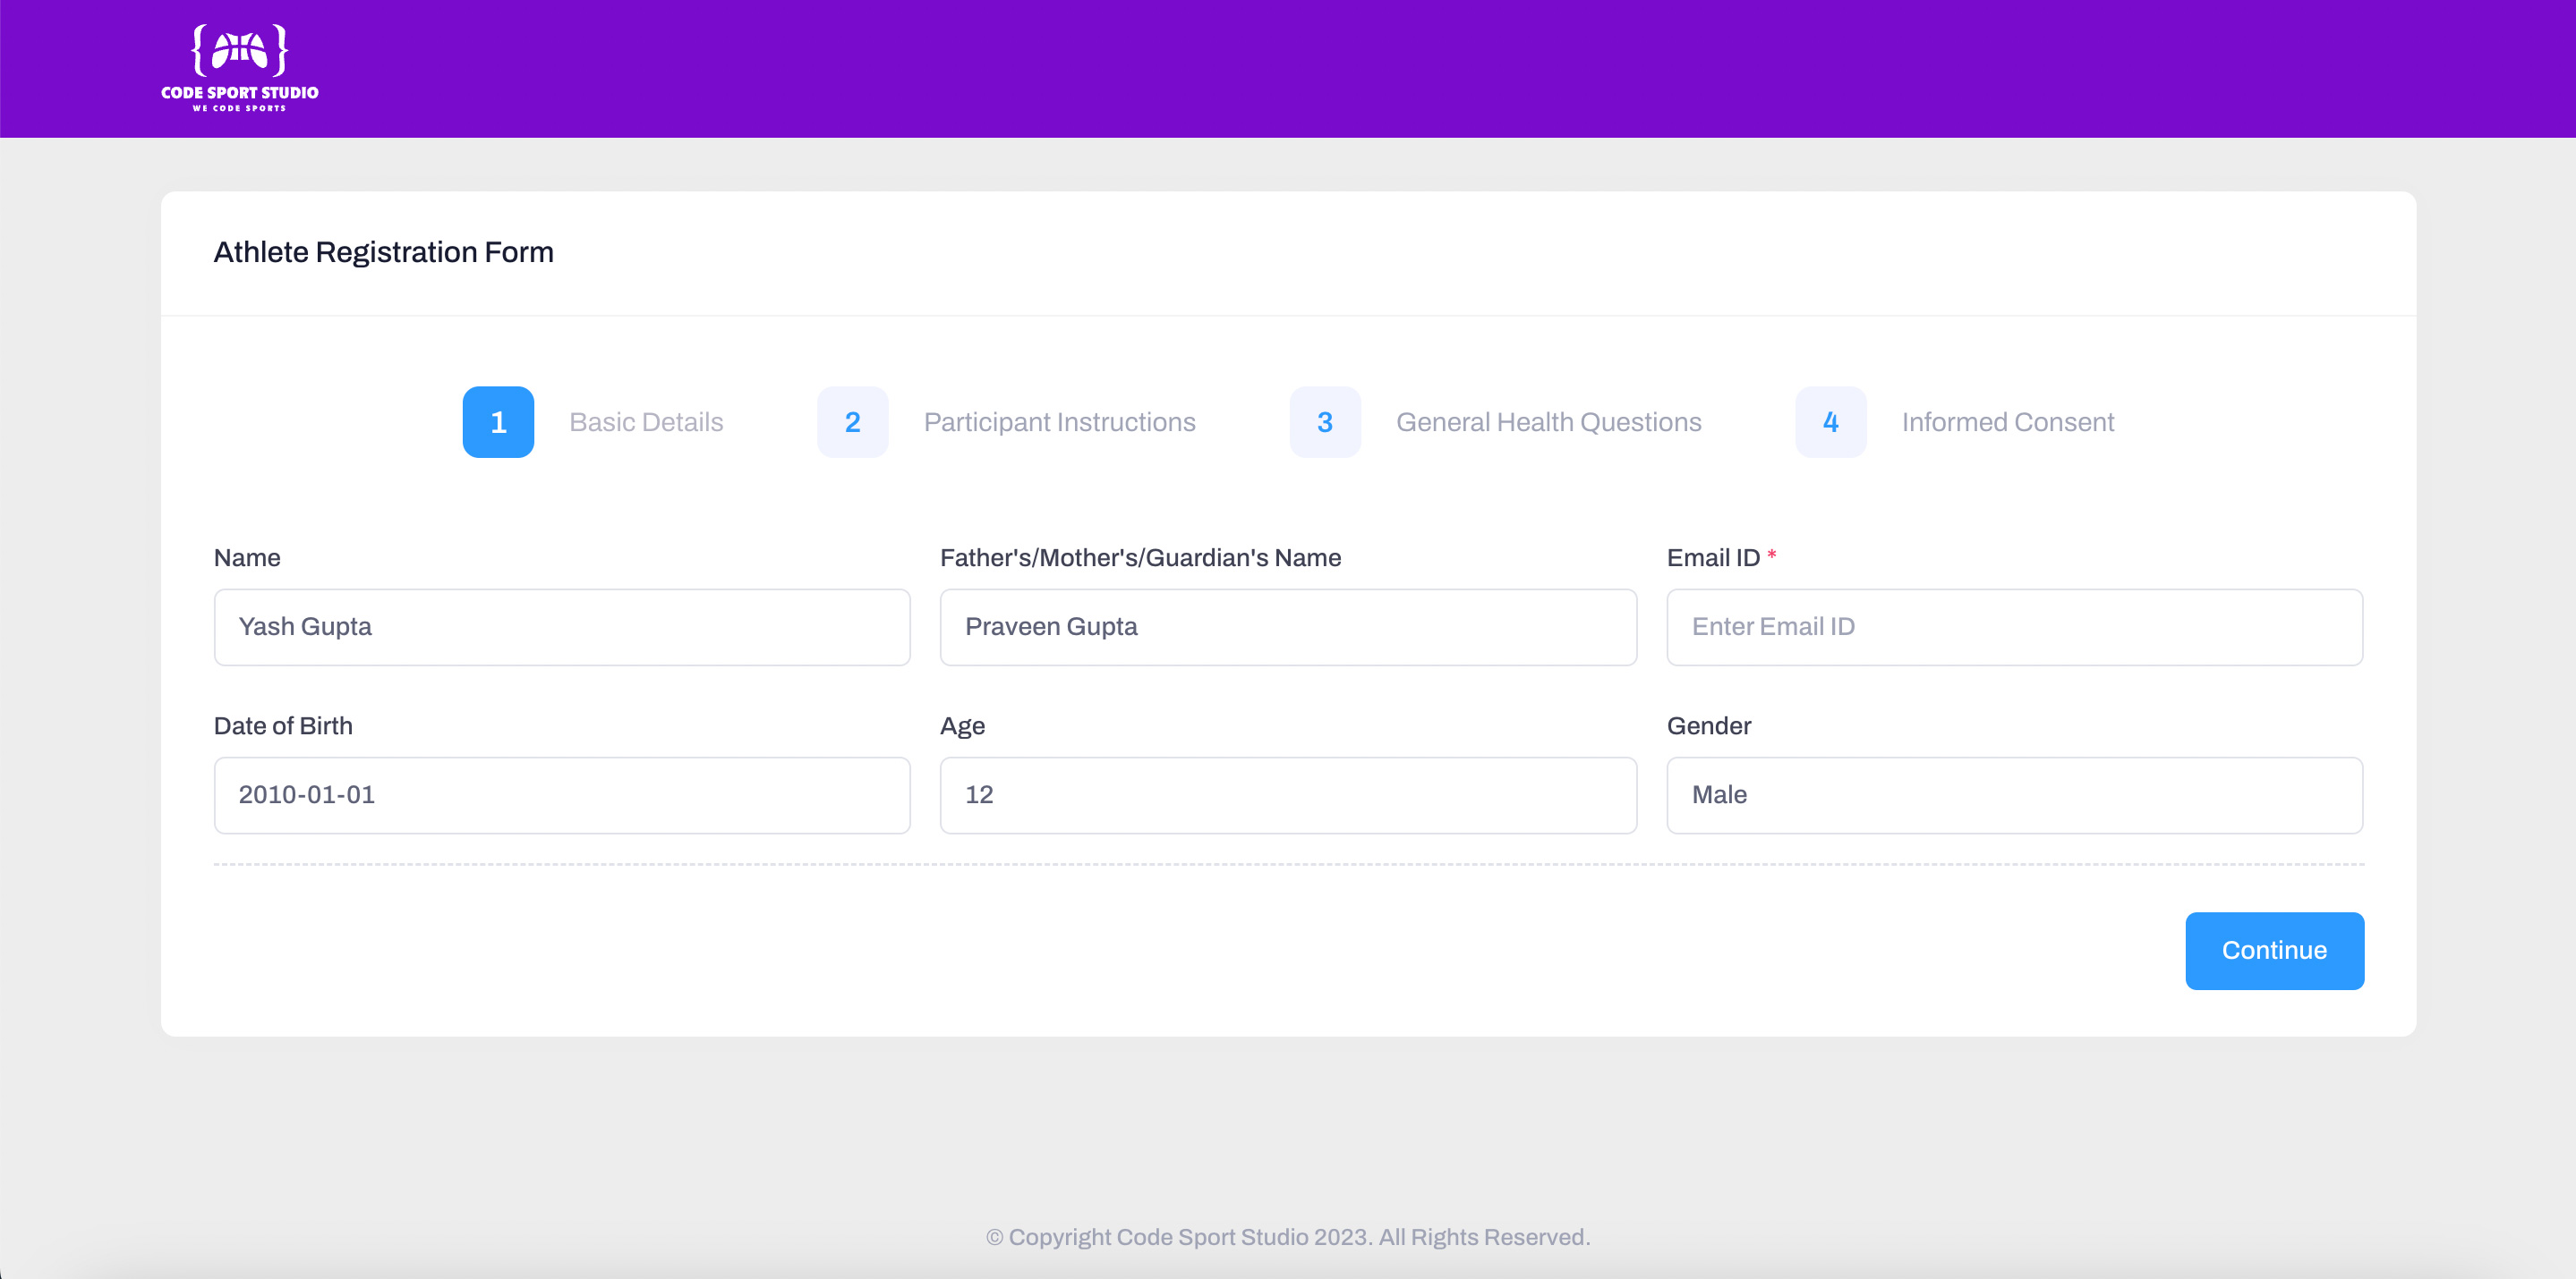Click the Enter Email ID field
The image size is (2576, 1279).
pos(2014,626)
